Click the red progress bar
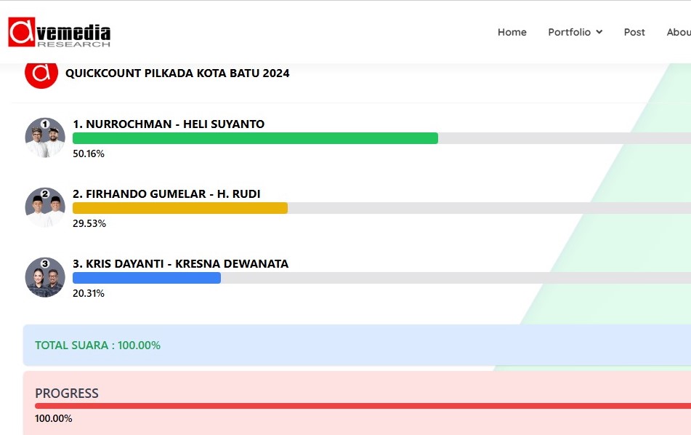The width and height of the screenshot is (691, 435). [x=363, y=405]
